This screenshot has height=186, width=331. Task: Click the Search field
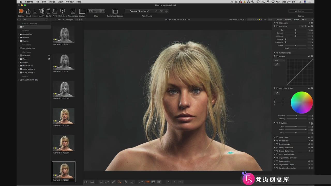click(300, 11)
